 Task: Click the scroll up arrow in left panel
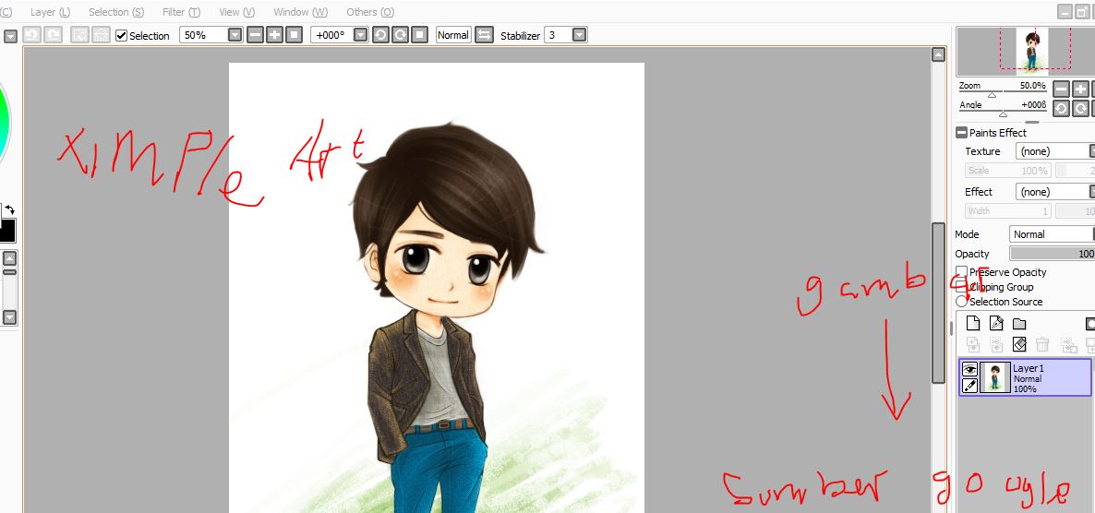tap(10, 258)
